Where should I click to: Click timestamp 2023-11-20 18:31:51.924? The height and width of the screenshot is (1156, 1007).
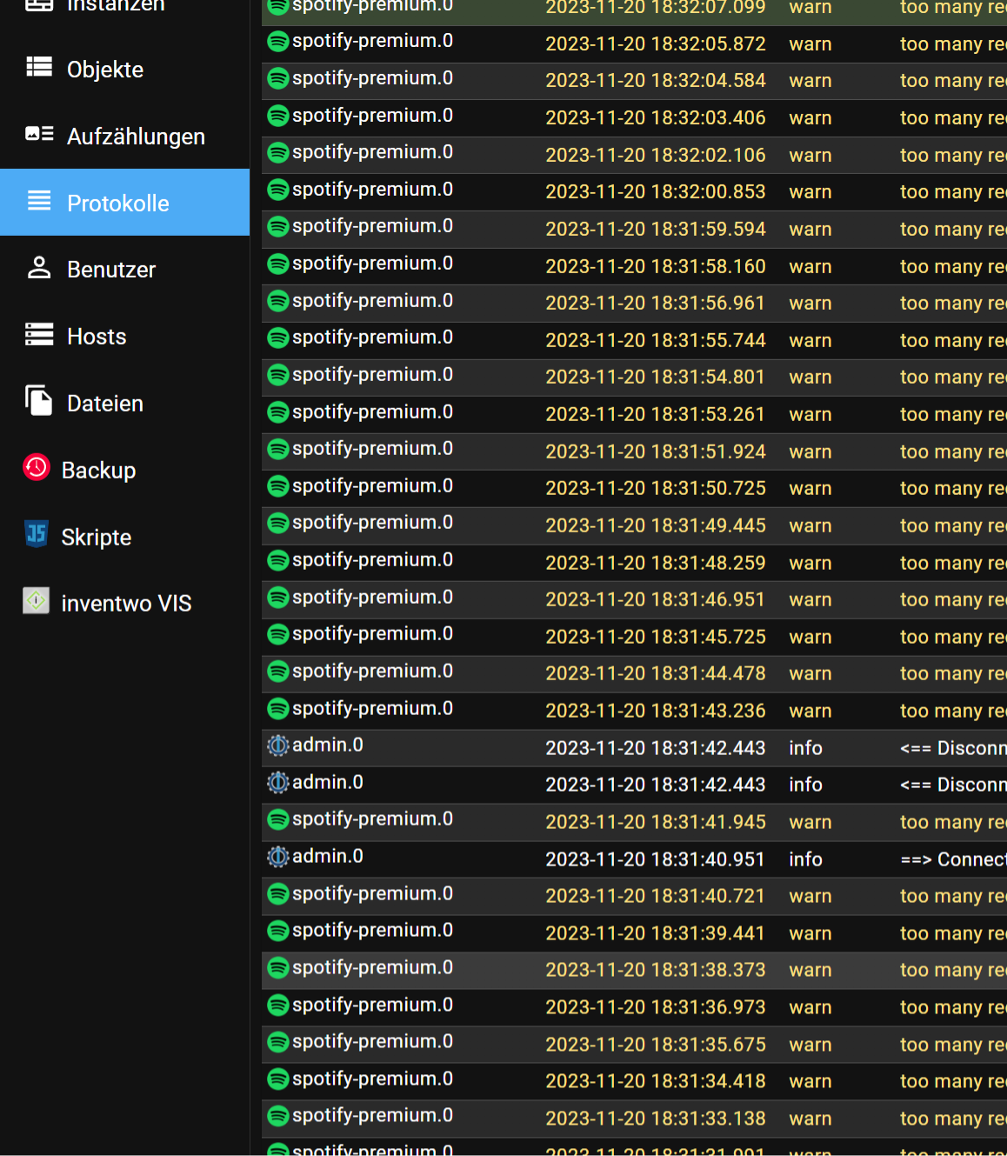(x=656, y=451)
